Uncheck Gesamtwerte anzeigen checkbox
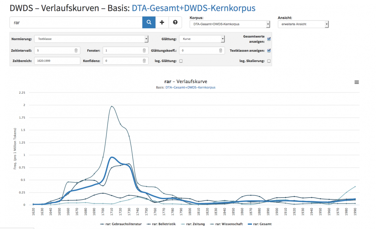Viewport: 376px width, 229px height. coord(269,39)
